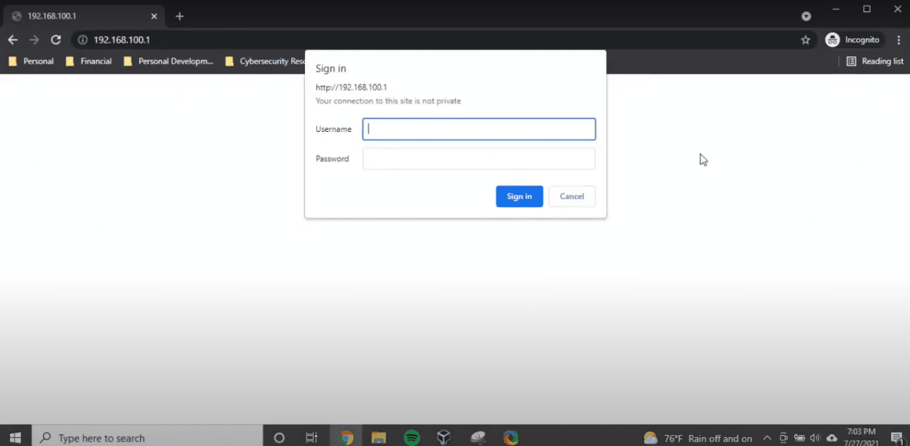This screenshot has height=446, width=910.
Task: Open Spotify from the taskbar
Action: coord(411,437)
